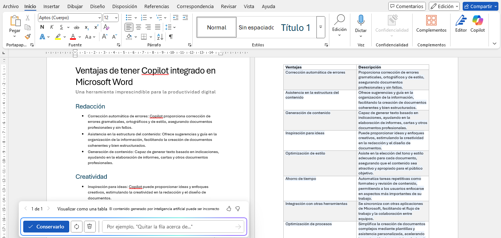The width and height of the screenshot is (501, 238).
Task: Apply subscript x₂ formatting
Action: tap(87, 27)
